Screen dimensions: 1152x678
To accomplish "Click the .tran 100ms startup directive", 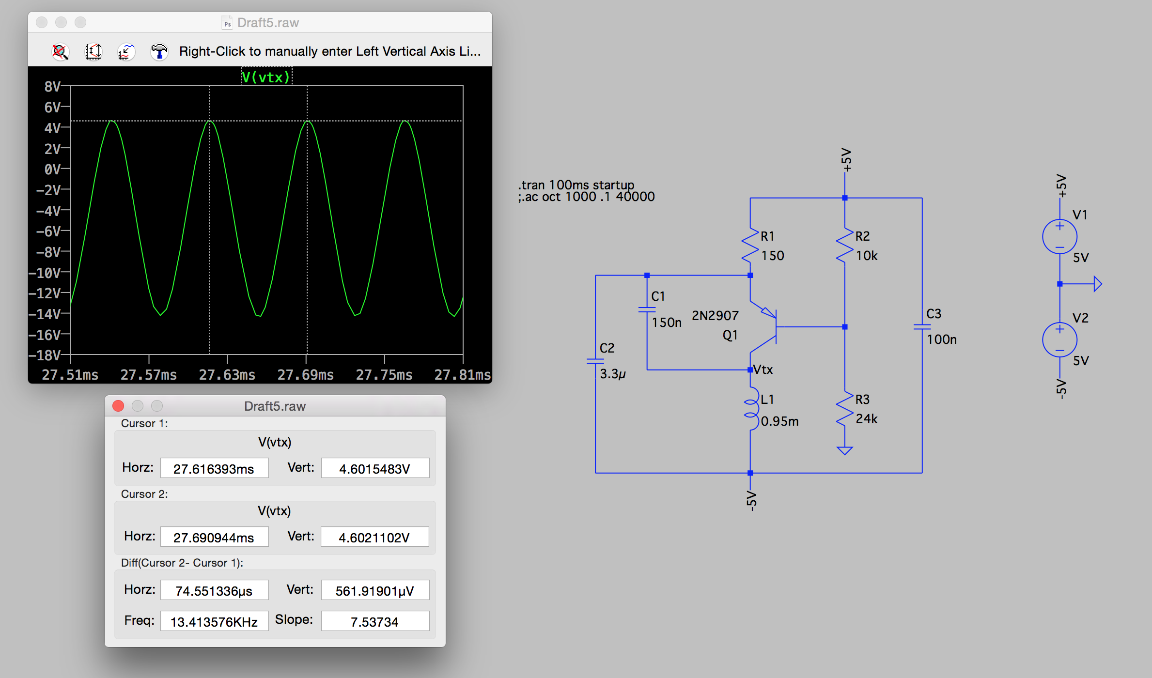I will [x=576, y=185].
